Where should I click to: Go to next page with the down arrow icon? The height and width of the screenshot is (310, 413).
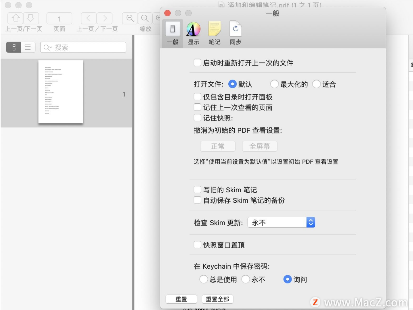[x=31, y=18]
